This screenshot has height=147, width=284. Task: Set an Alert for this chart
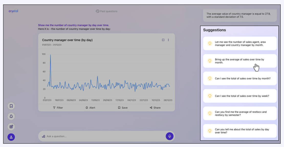point(90,108)
